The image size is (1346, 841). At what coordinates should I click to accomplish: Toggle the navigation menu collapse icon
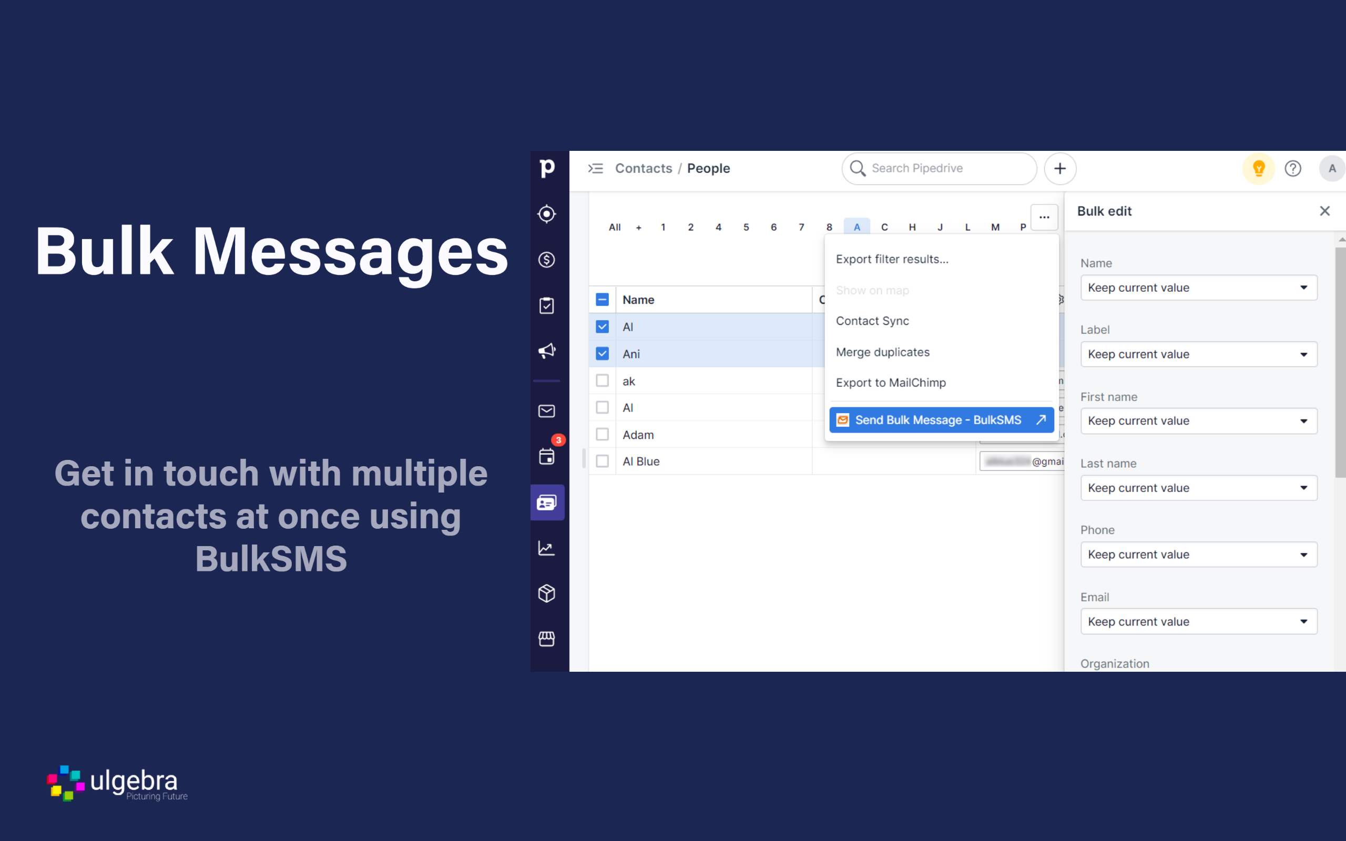[x=596, y=168]
